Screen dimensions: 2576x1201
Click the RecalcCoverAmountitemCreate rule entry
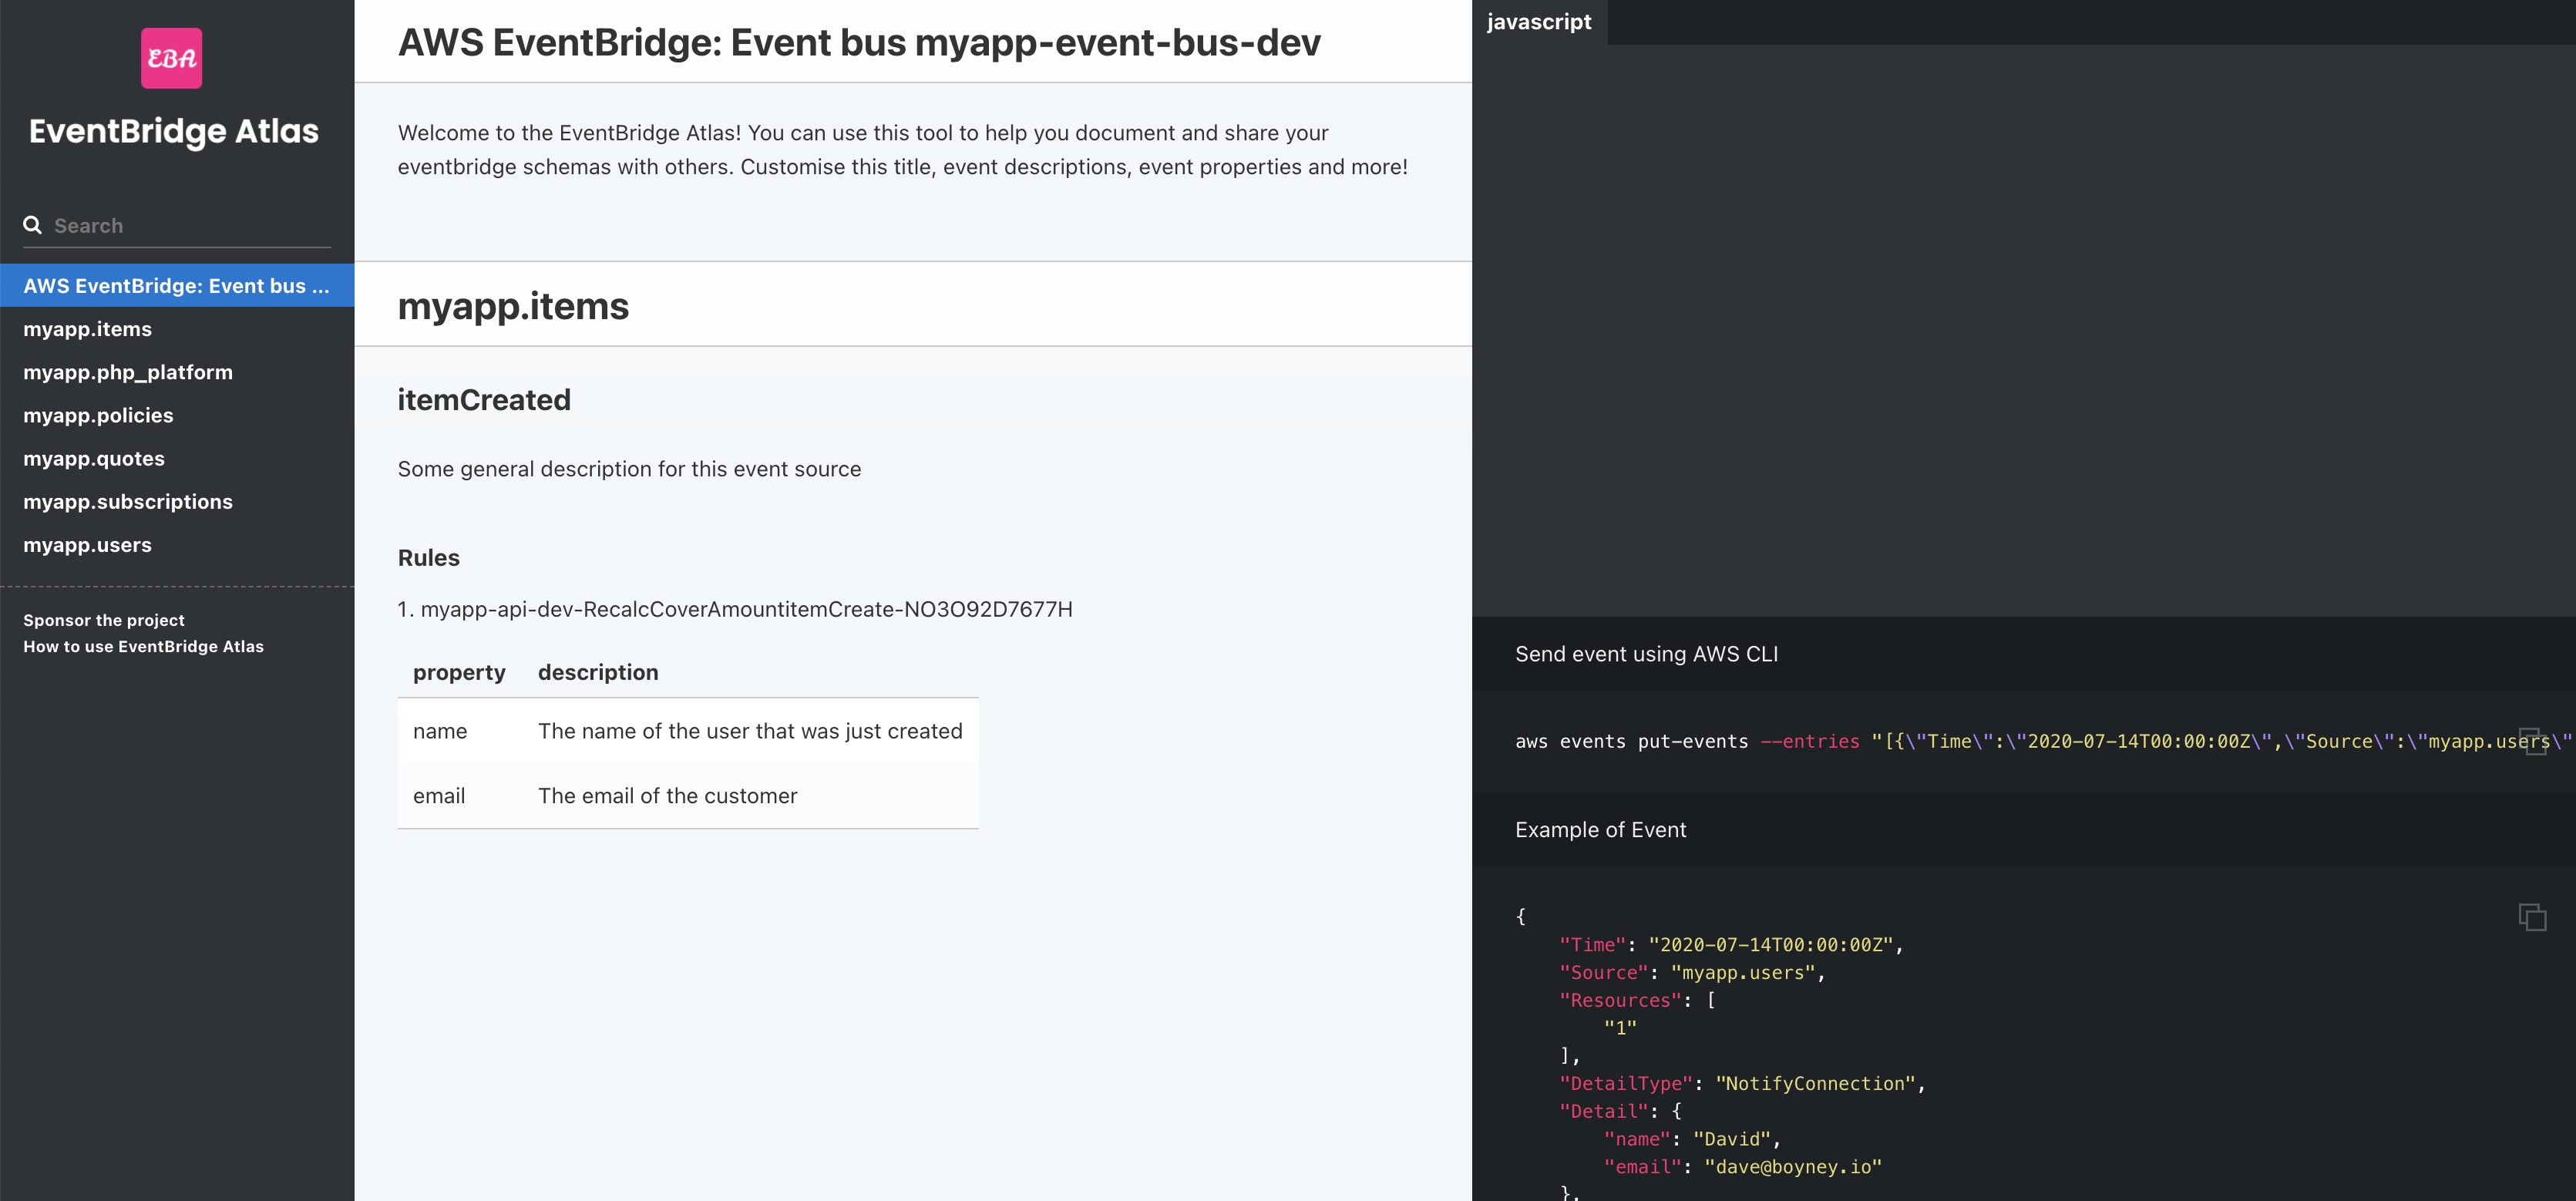coord(745,609)
